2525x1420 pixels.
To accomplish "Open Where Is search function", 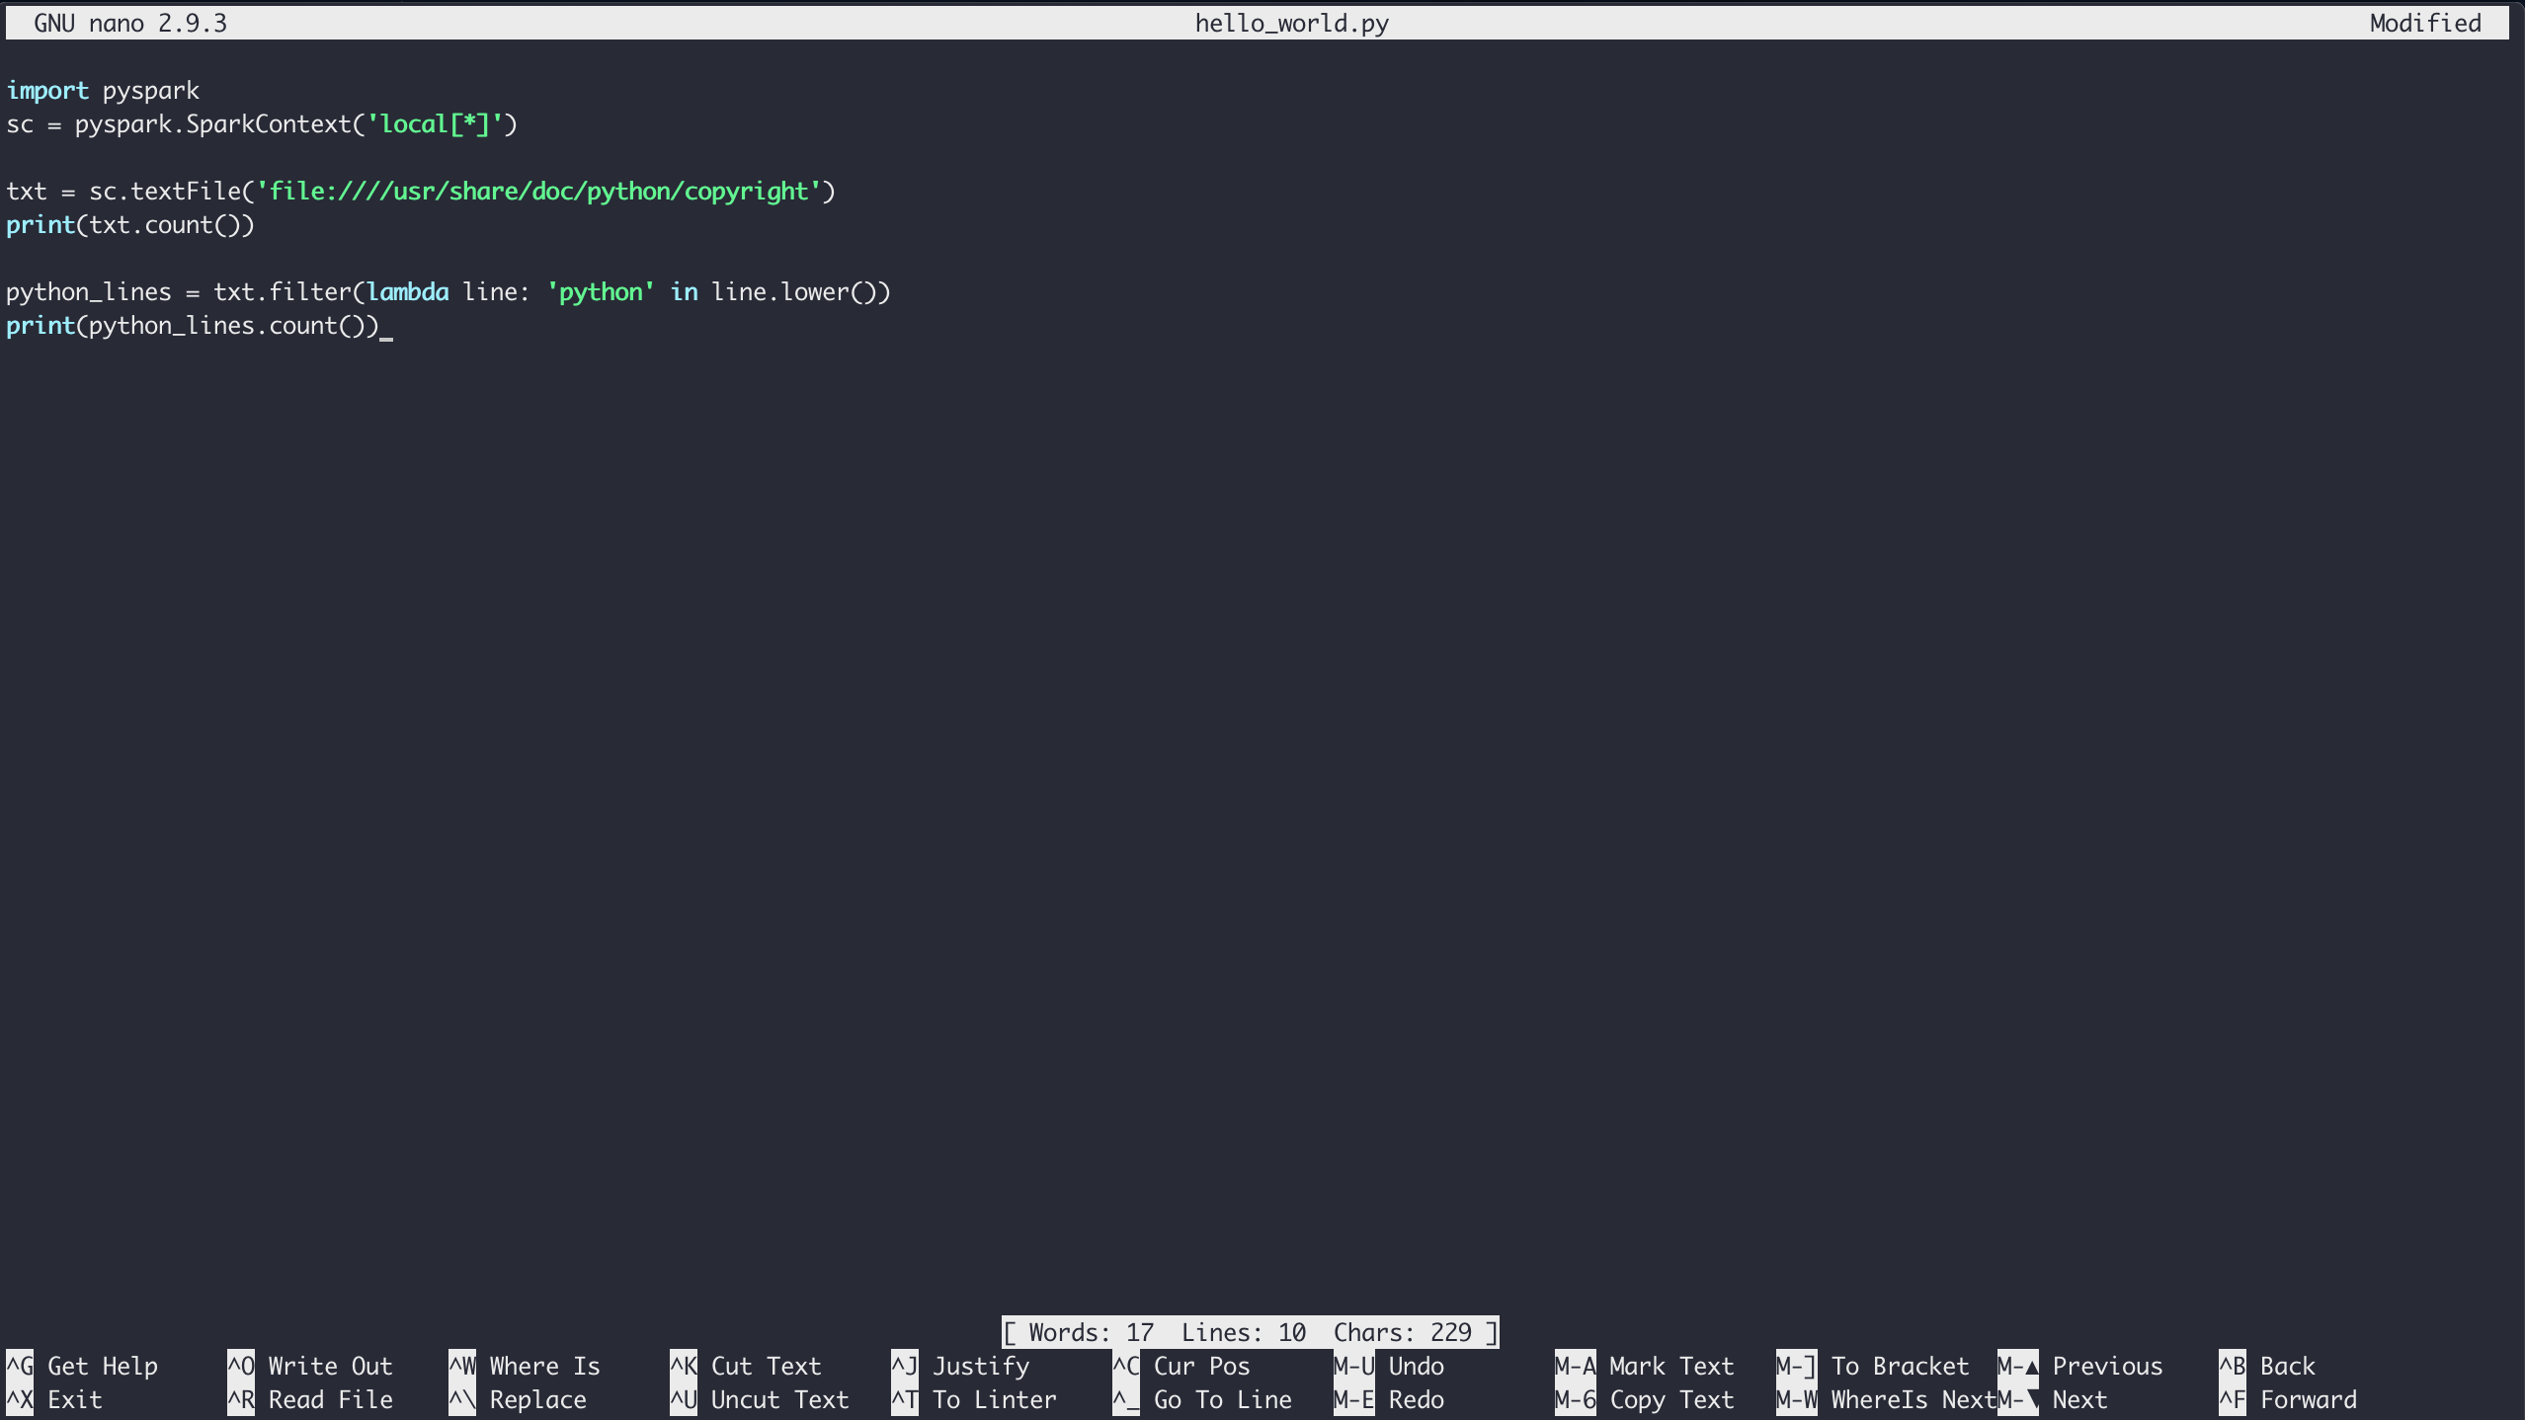I will (x=542, y=1367).
